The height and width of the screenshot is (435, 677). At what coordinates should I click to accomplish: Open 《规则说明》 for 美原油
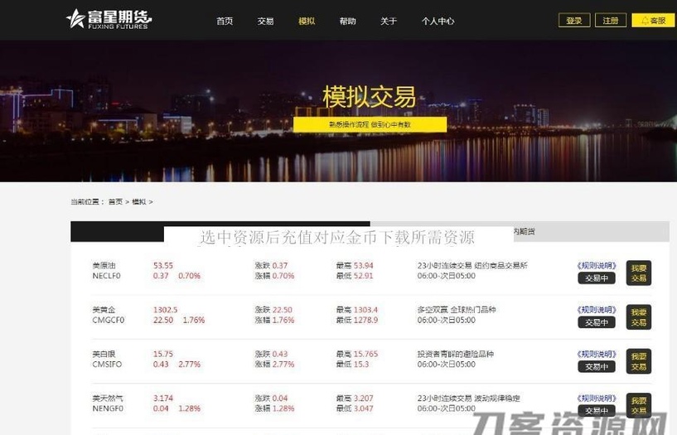pos(596,265)
